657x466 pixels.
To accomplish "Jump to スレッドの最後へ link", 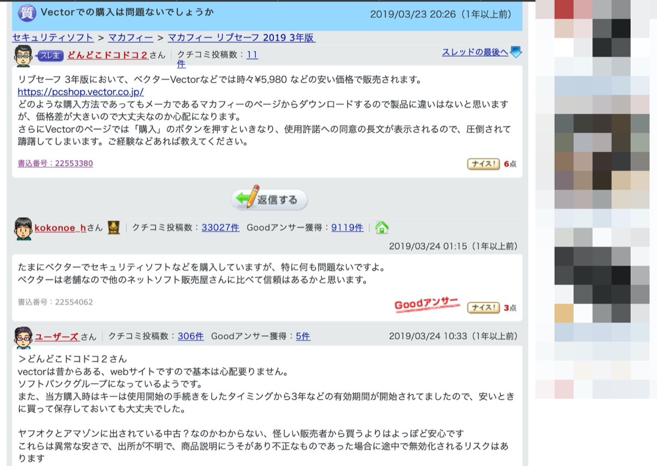I will 475,52.
